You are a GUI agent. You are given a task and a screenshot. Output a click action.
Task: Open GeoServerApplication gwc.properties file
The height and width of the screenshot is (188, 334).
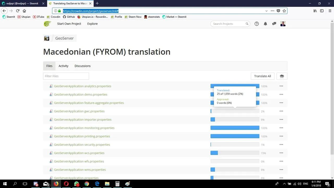pos(79,111)
